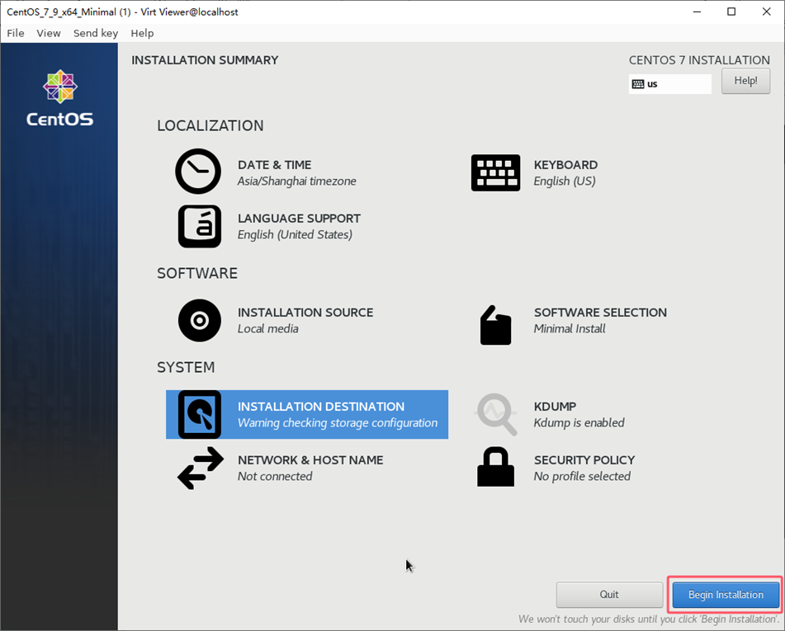Viewport: 785px width, 631px height.
Task: Click the CentOS logo in sidebar
Action: (x=60, y=98)
